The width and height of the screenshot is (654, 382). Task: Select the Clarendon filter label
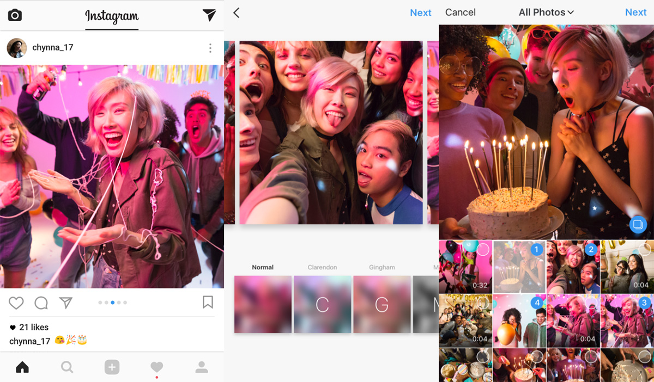click(322, 267)
